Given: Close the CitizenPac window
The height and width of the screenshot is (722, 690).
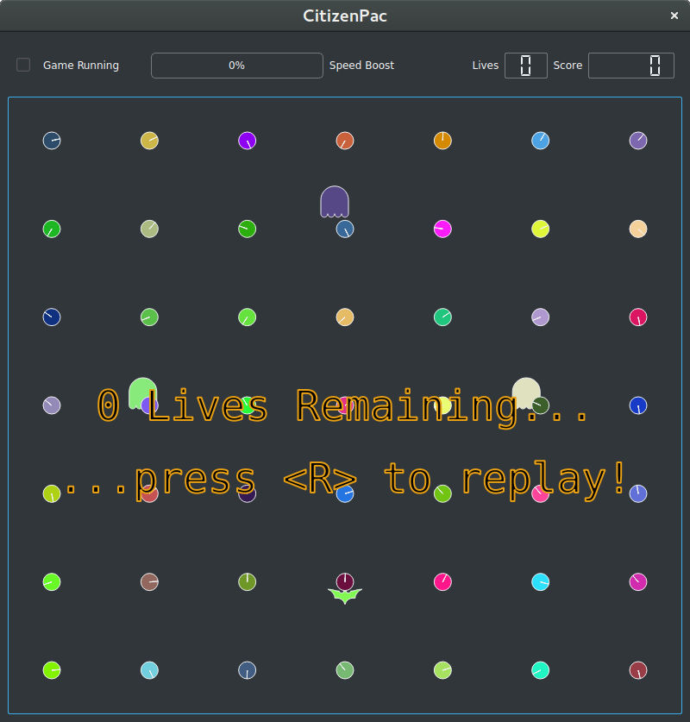Looking at the screenshot, I should 674,16.
